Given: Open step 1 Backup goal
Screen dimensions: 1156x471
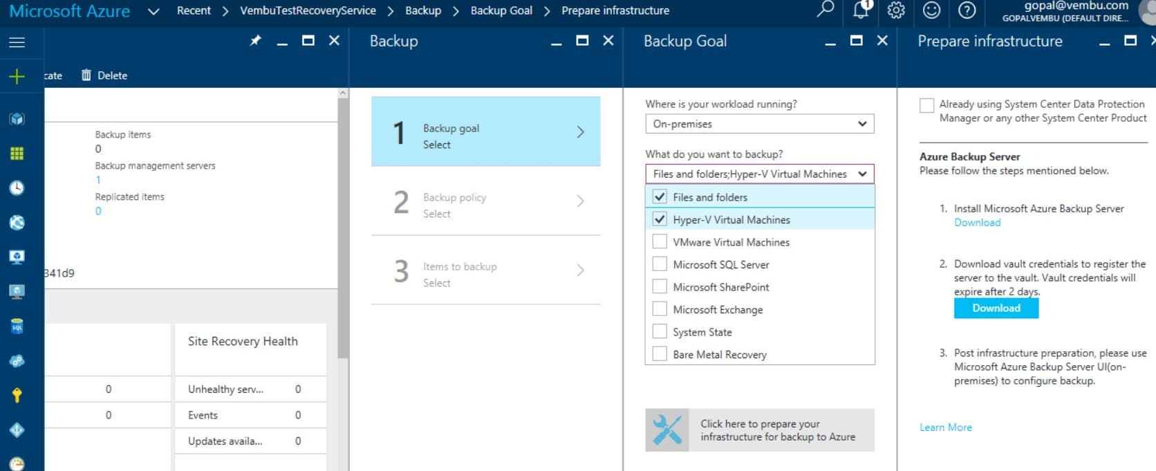Looking at the screenshot, I should click(x=485, y=131).
